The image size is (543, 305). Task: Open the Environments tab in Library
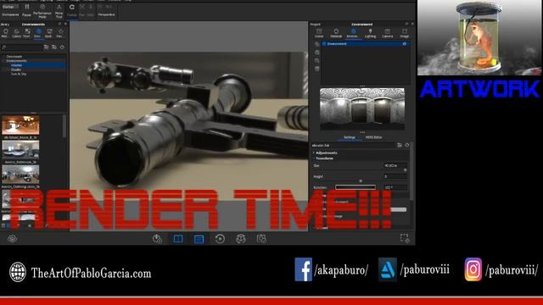pyautogui.click(x=38, y=34)
